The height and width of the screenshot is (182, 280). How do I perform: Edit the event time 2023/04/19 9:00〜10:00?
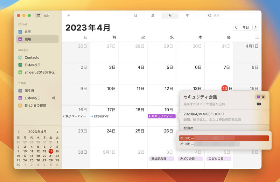click(x=204, y=114)
